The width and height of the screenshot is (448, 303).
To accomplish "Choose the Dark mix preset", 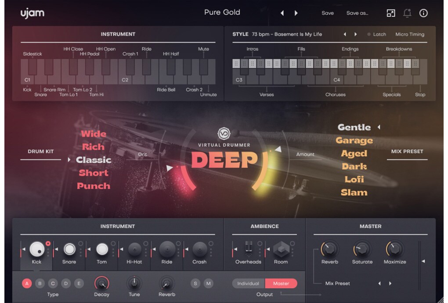I will (x=354, y=166).
